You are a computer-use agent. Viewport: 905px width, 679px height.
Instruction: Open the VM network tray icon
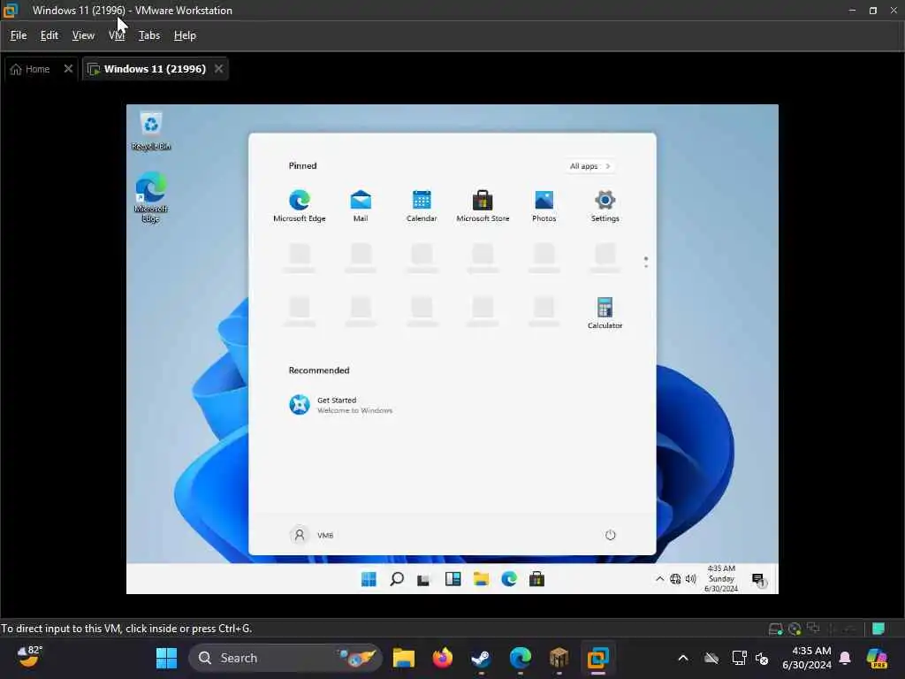pos(675,578)
